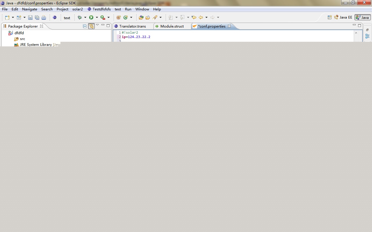Open the Testdfsfsfs menu
The image size is (372, 232).
point(99,9)
